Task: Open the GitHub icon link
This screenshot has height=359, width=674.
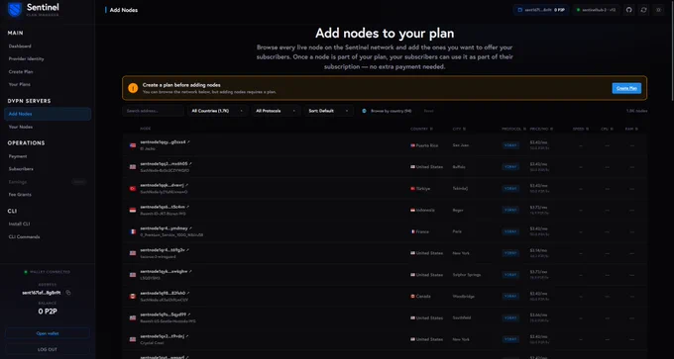Action: click(x=628, y=10)
